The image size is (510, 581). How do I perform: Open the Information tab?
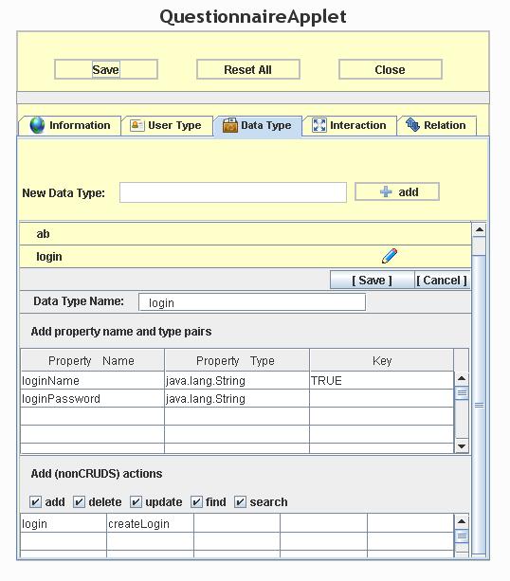pyautogui.click(x=70, y=126)
